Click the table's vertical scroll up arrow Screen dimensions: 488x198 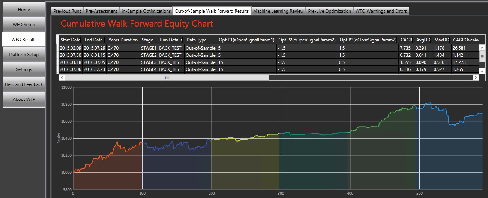click(x=482, y=48)
